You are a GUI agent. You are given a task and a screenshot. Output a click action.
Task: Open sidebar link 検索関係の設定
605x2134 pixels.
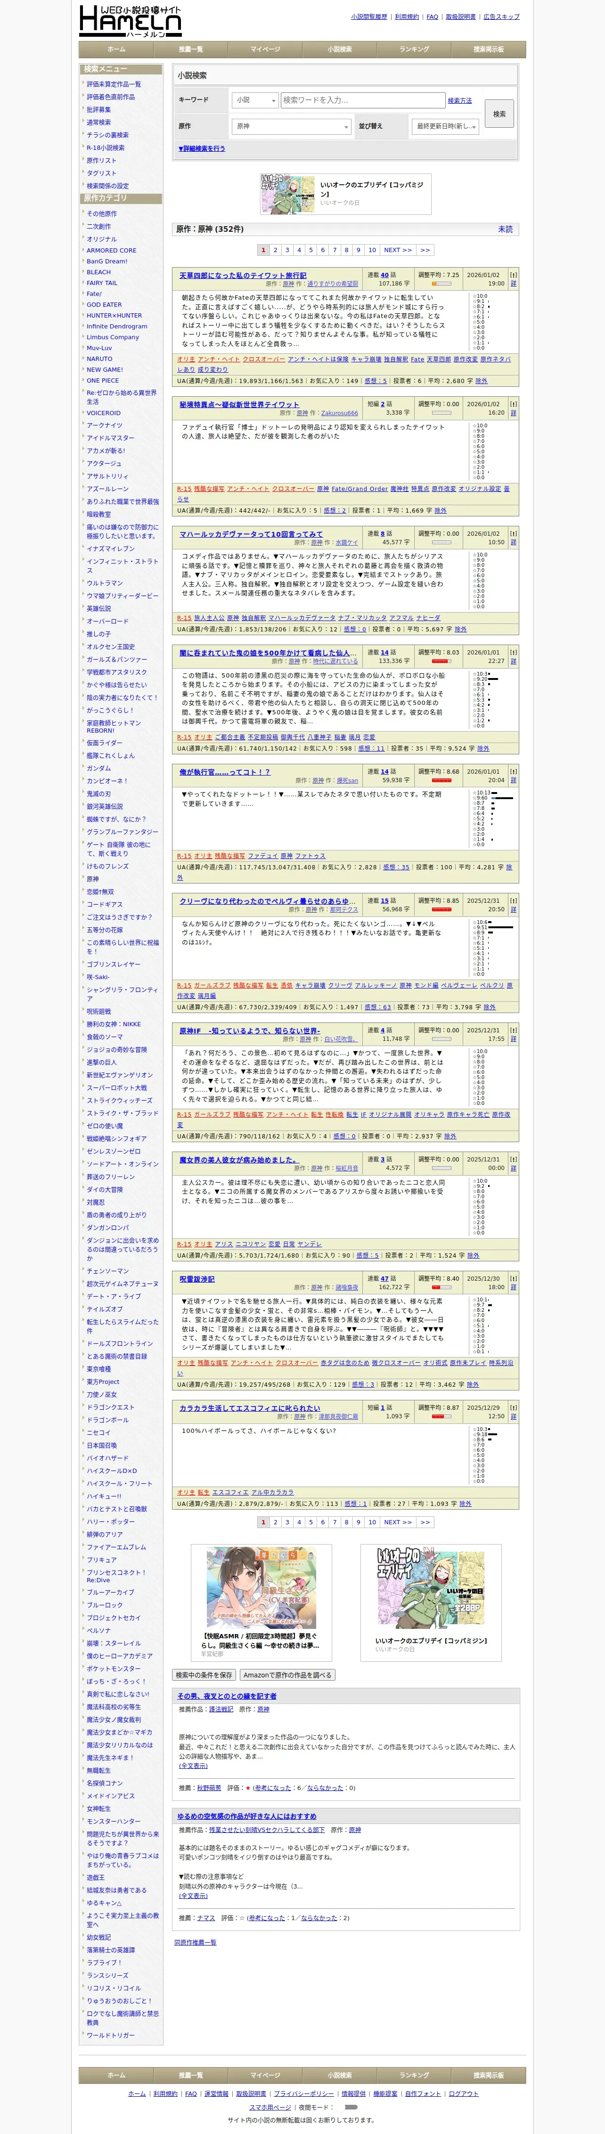(108, 186)
